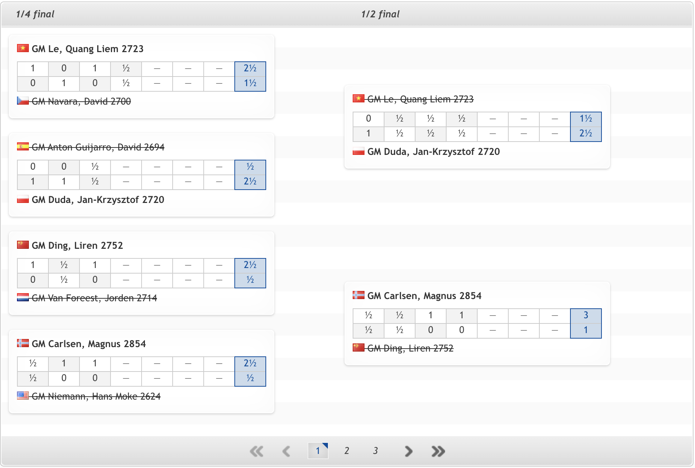Screen dimensions: 695x468
Task: Select page 1 in pagination
Action: pyautogui.click(x=318, y=451)
